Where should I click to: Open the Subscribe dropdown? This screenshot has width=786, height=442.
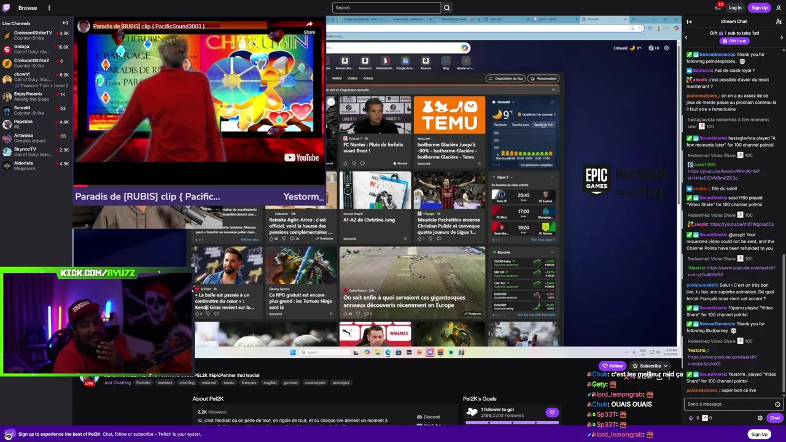[x=651, y=366]
